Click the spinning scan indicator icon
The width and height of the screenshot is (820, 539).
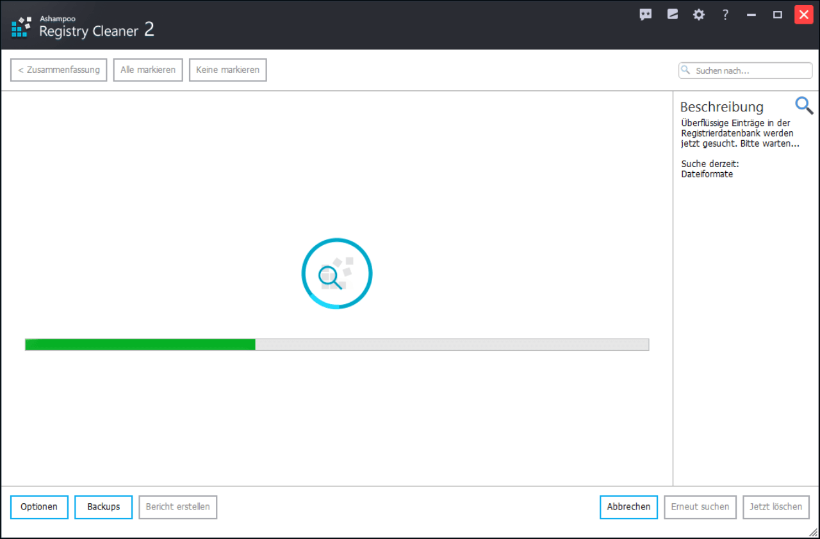coord(337,273)
